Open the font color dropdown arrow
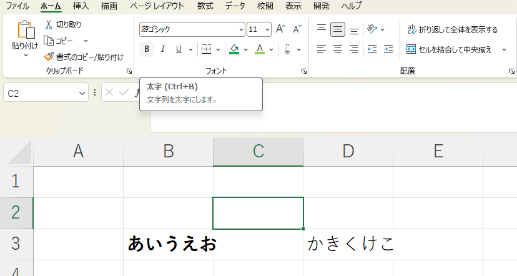The height and width of the screenshot is (276, 517). 271,49
